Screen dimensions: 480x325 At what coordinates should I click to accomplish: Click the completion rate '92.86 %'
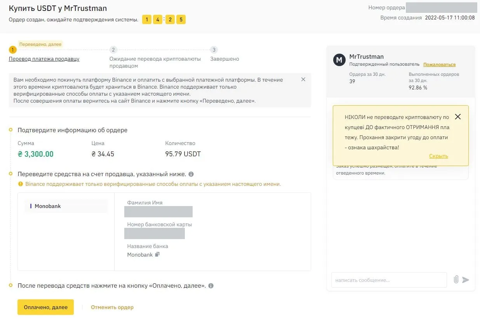418,88
